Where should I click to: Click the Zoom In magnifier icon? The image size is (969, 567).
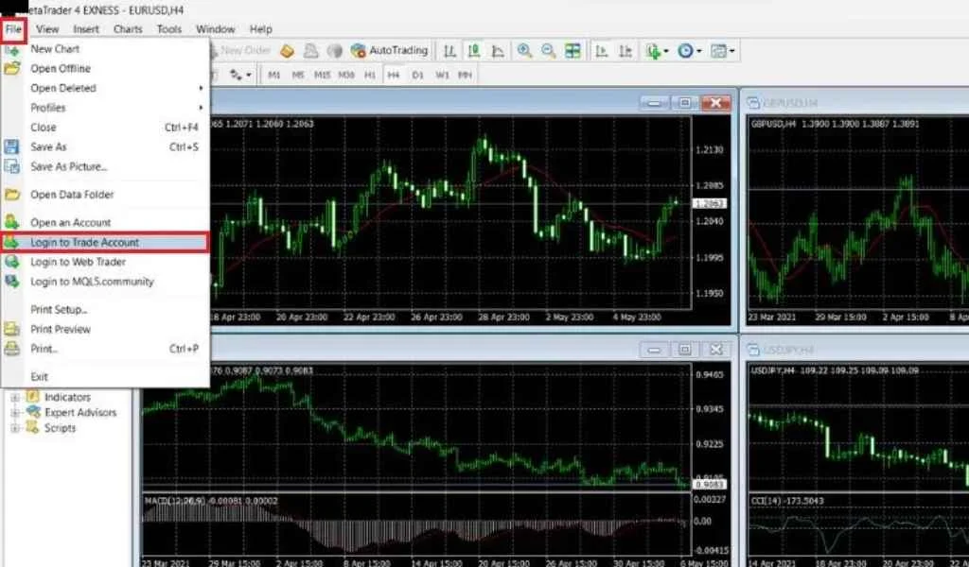point(524,50)
